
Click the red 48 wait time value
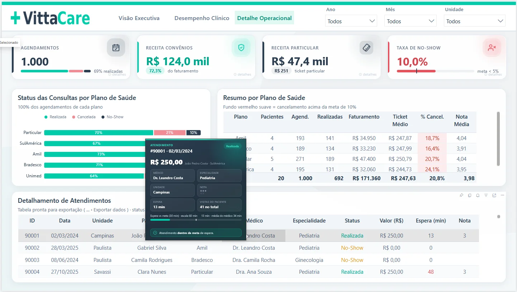pos(431,272)
